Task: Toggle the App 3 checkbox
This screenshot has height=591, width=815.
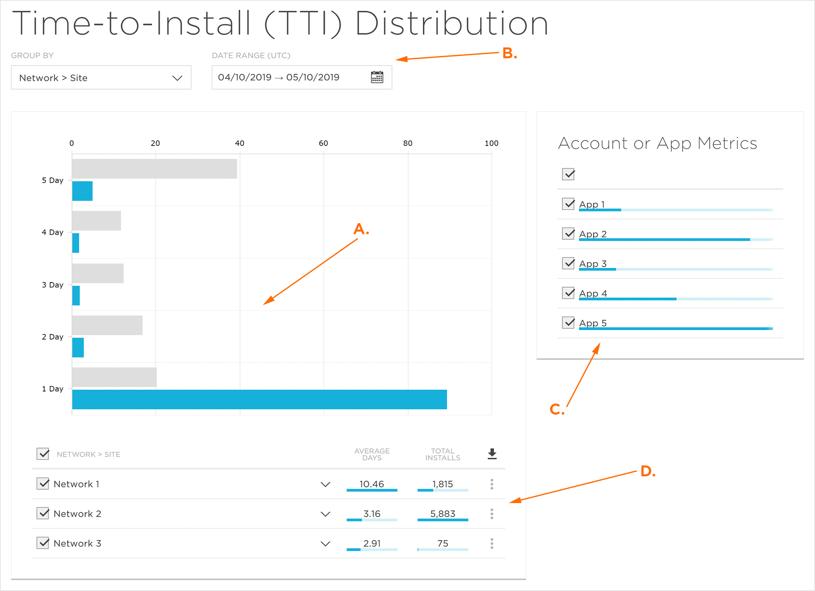Action: click(568, 263)
